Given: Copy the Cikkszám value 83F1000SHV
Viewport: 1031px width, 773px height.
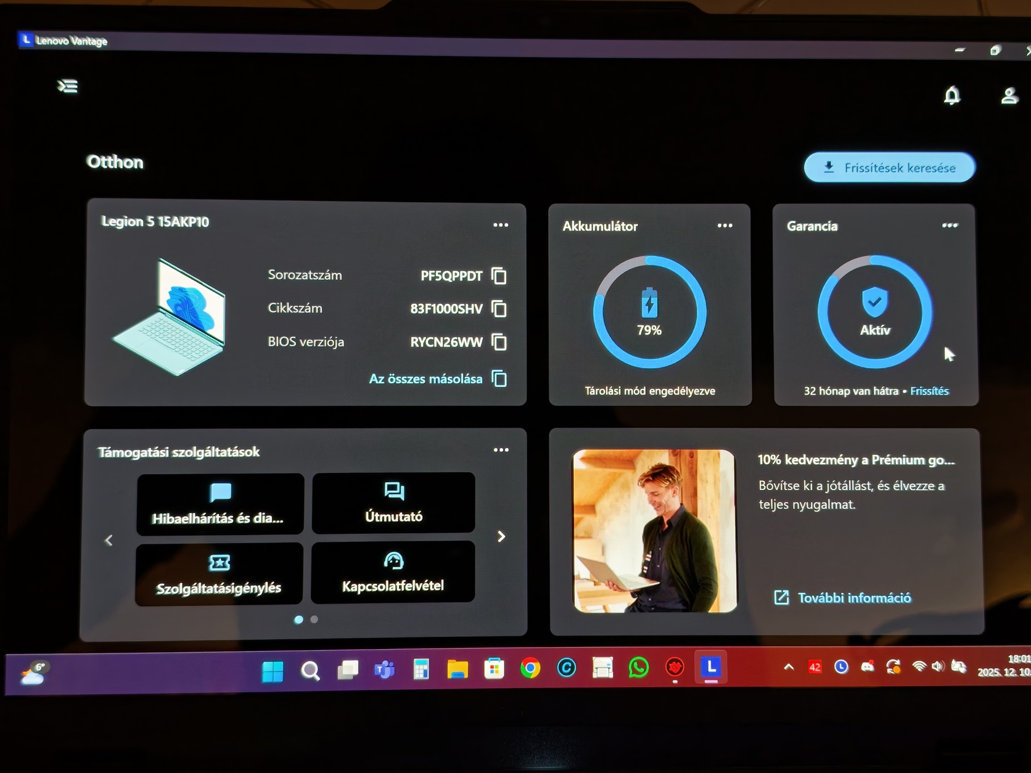Looking at the screenshot, I should click(x=499, y=308).
